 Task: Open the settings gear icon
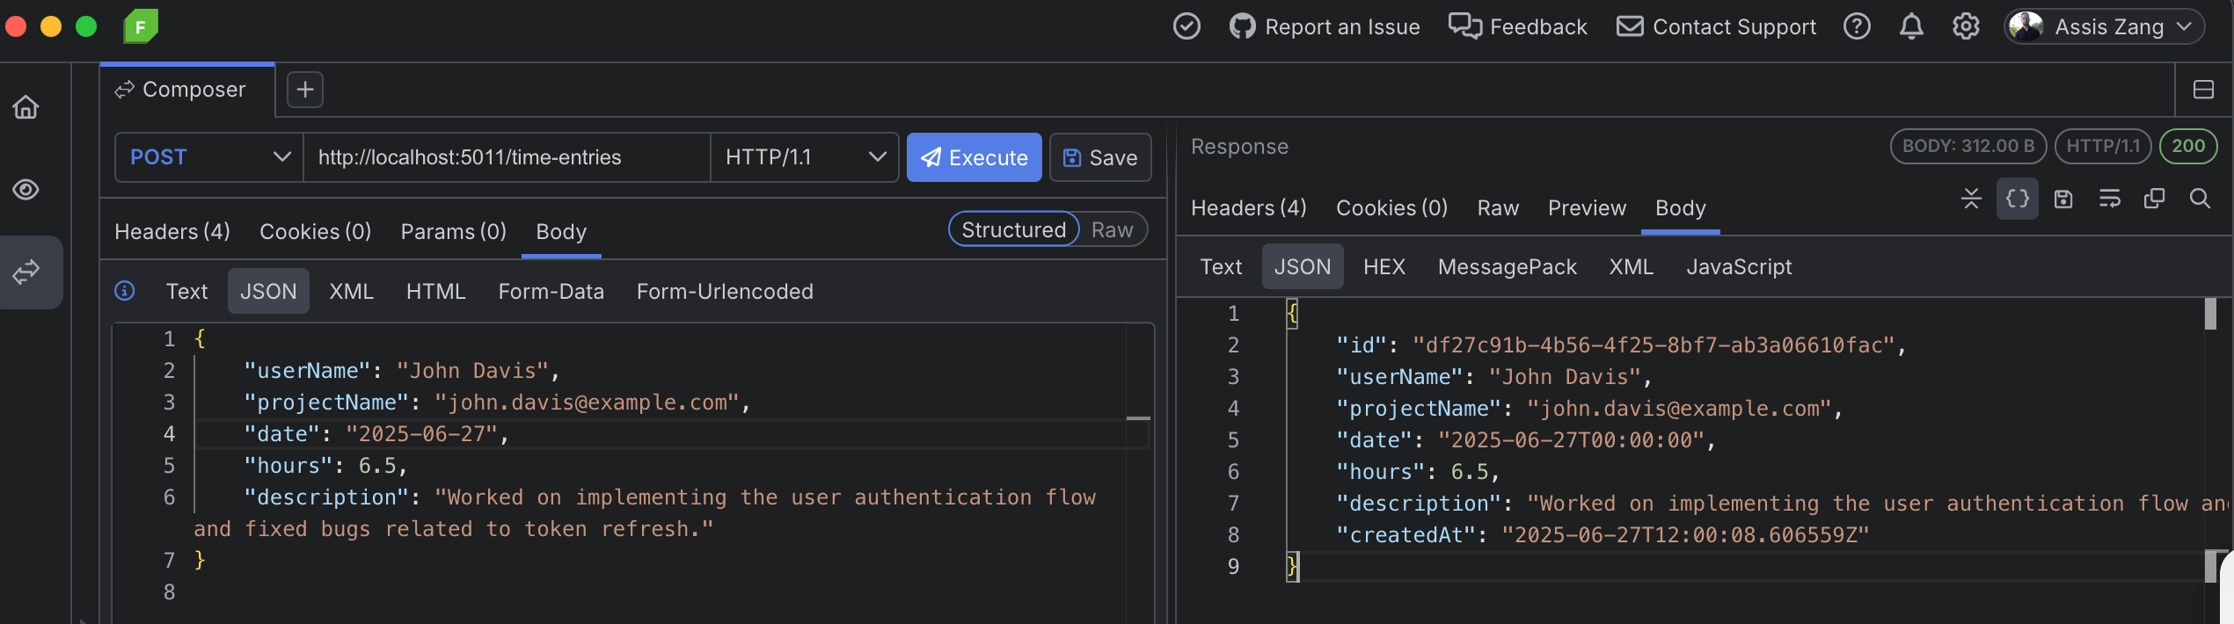coord(1966,26)
